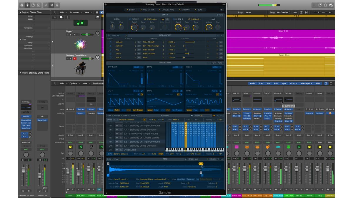The height and width of the screenshot is (198, 353).
Task: Toggle the Zone pane speaker preview icon
Action: pos(186,159)
